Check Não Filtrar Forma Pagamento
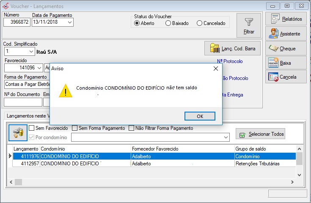This screenshot has height=203, width=311. (x=132, y=128)
